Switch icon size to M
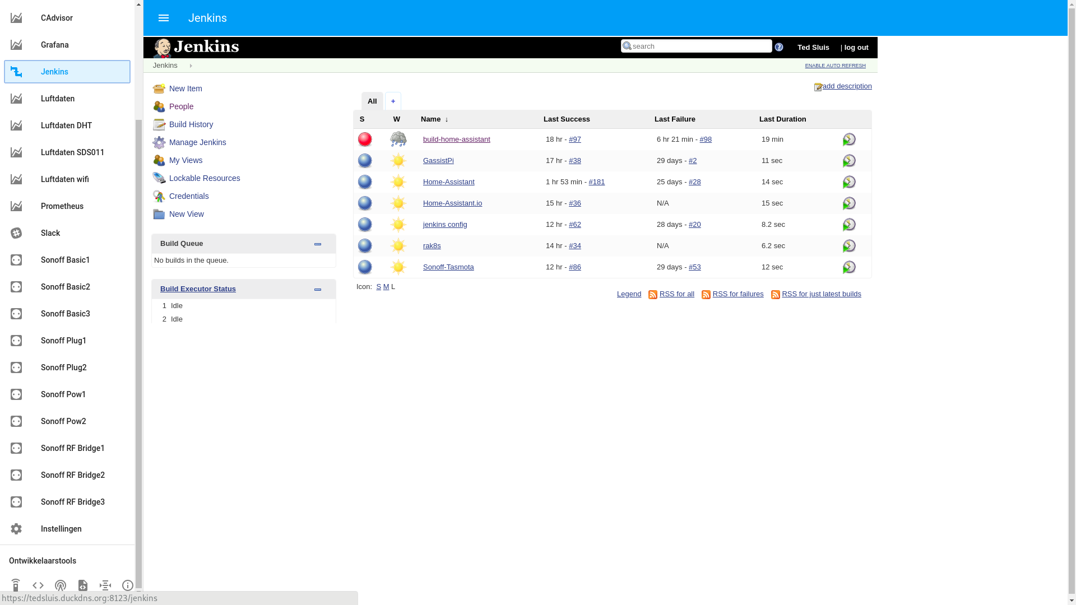Viewport: 1076px width, 605px height. click(x=386, y=287)
